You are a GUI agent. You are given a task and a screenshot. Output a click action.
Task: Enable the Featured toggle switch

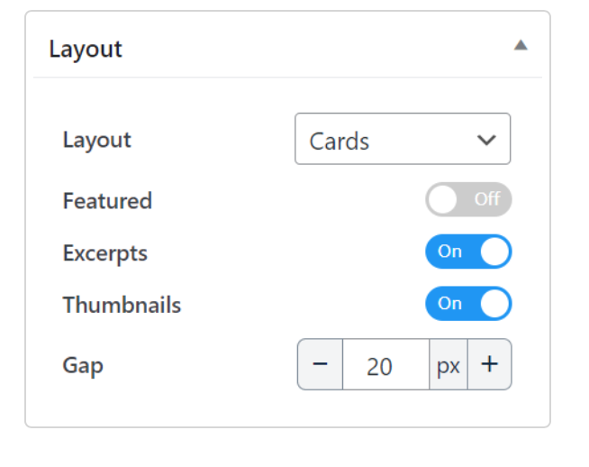click(x=468, y=199)
